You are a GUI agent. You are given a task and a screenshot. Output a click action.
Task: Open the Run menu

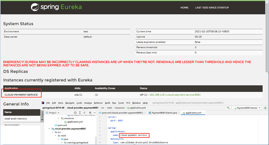pos(114,103)
